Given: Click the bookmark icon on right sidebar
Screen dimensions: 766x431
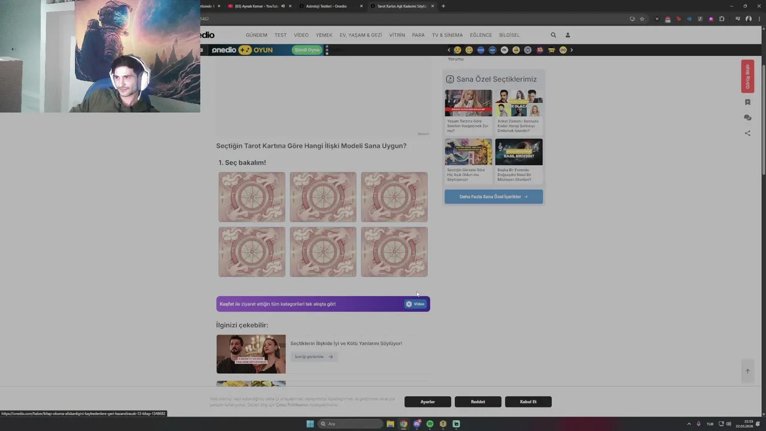Looking at the screenshot, I should coord(747,102).
